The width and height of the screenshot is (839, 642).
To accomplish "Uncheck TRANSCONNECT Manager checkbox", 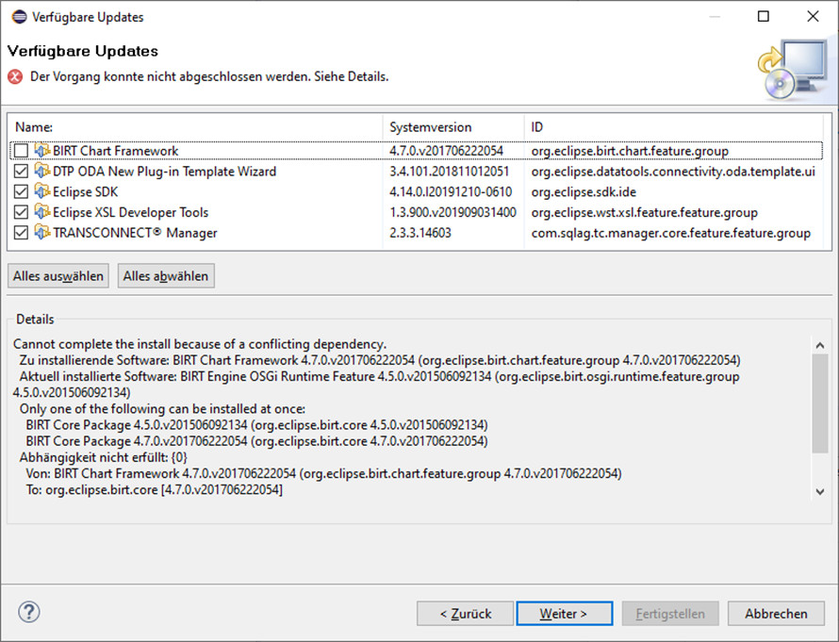I will click(21, 233).
